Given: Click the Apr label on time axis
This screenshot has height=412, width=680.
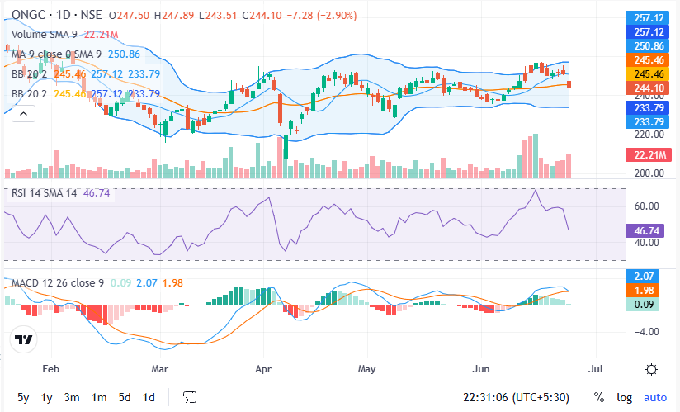Looking at the screenshot, I should pos(263,369).
